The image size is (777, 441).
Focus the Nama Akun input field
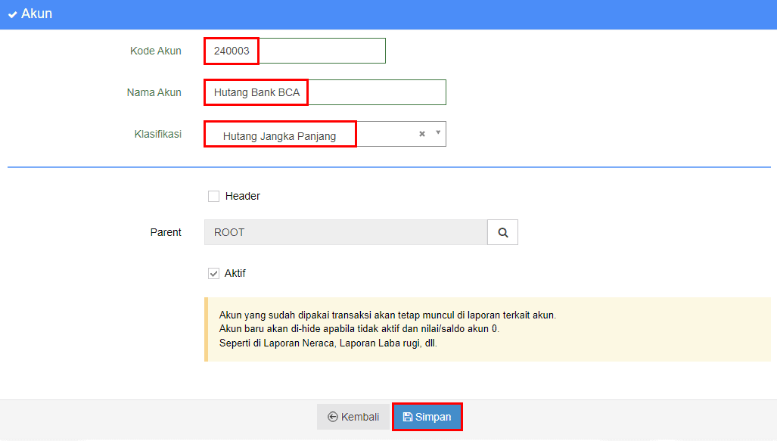[x=325, y=92]
